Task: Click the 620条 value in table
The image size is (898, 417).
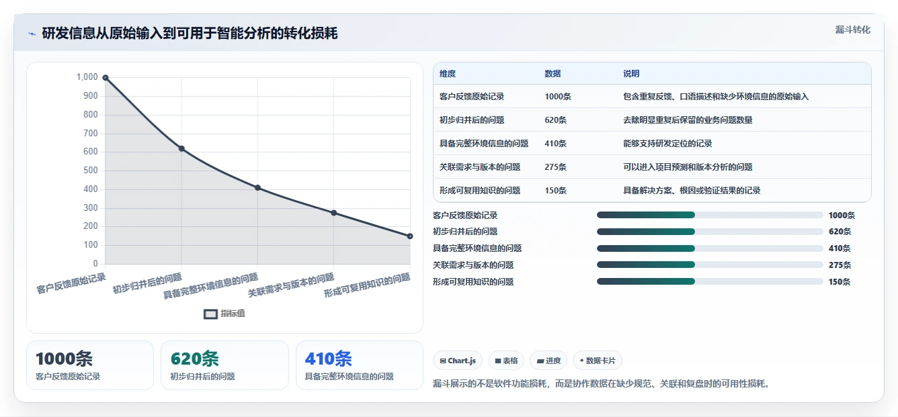Action: (x=556, y=120)
